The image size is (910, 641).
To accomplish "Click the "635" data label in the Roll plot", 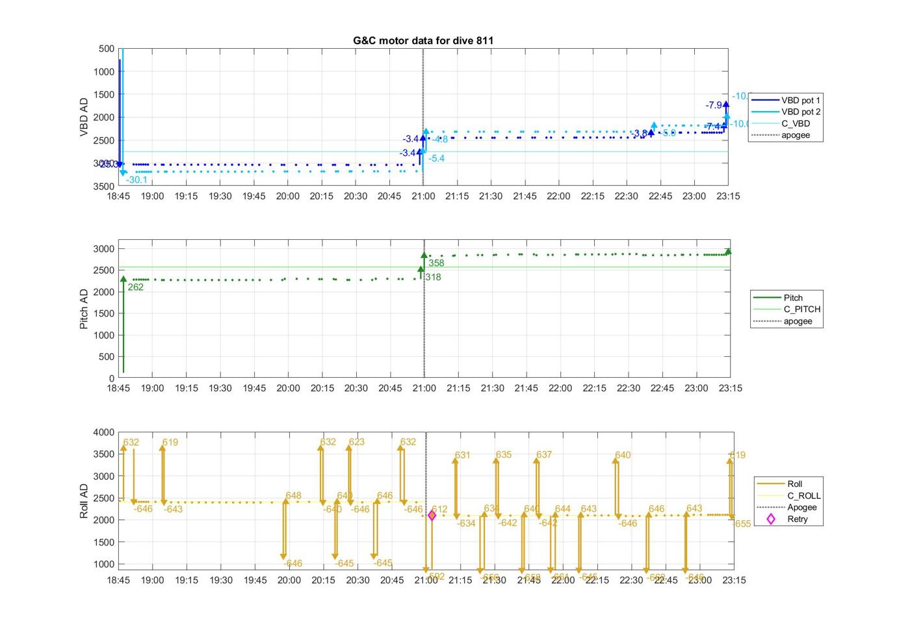I will pos(504,455).
